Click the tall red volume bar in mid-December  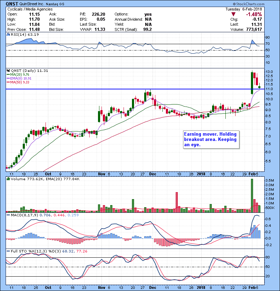[177, 202]
